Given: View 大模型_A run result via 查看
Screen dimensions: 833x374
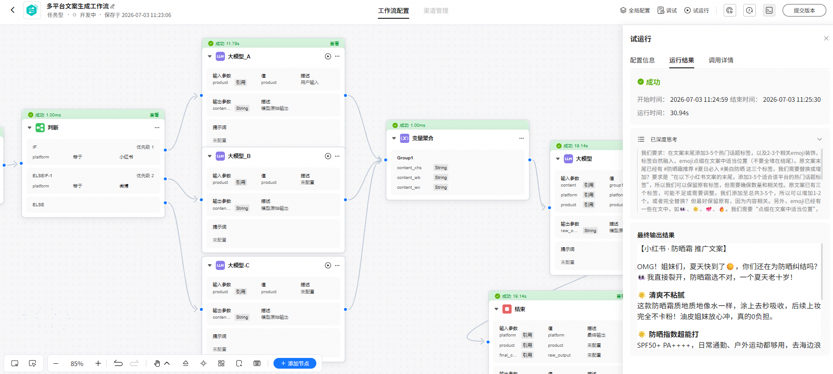Looking at the screenshot, I should 334,44.
